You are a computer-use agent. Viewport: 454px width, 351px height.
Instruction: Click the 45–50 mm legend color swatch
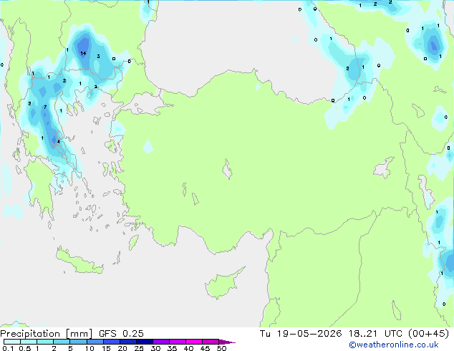coord(211,342)
